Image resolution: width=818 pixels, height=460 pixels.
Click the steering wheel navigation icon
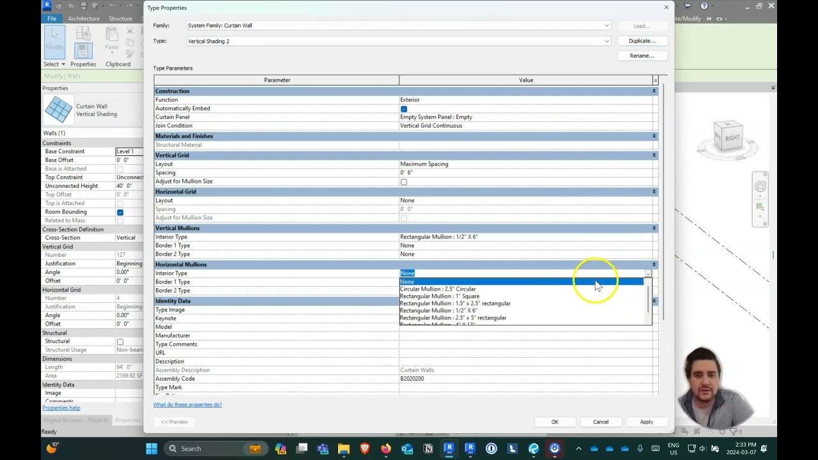(x=760, y=187)
